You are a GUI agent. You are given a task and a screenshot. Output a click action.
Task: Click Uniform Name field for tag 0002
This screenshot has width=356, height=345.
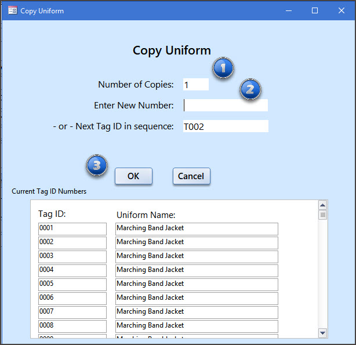(x=197, y=242)
